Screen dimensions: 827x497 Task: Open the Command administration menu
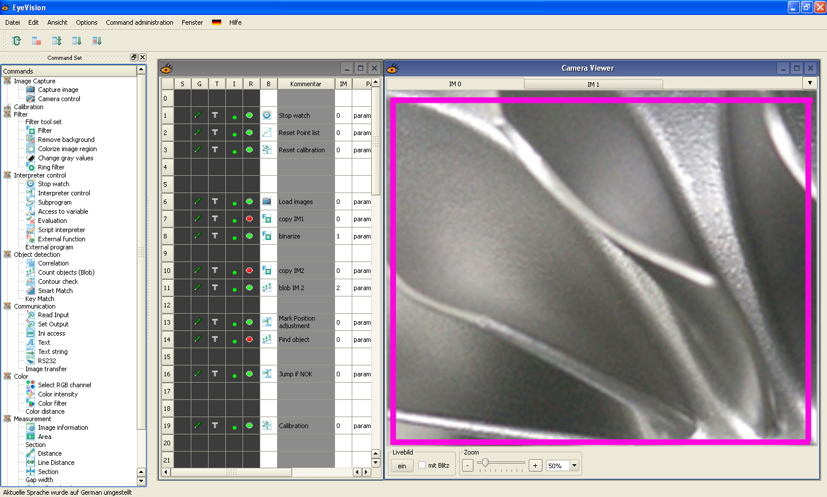139,22
